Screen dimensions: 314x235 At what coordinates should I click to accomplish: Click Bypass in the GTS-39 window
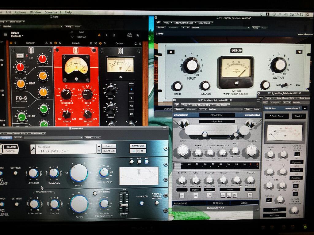tap(161, 27)
